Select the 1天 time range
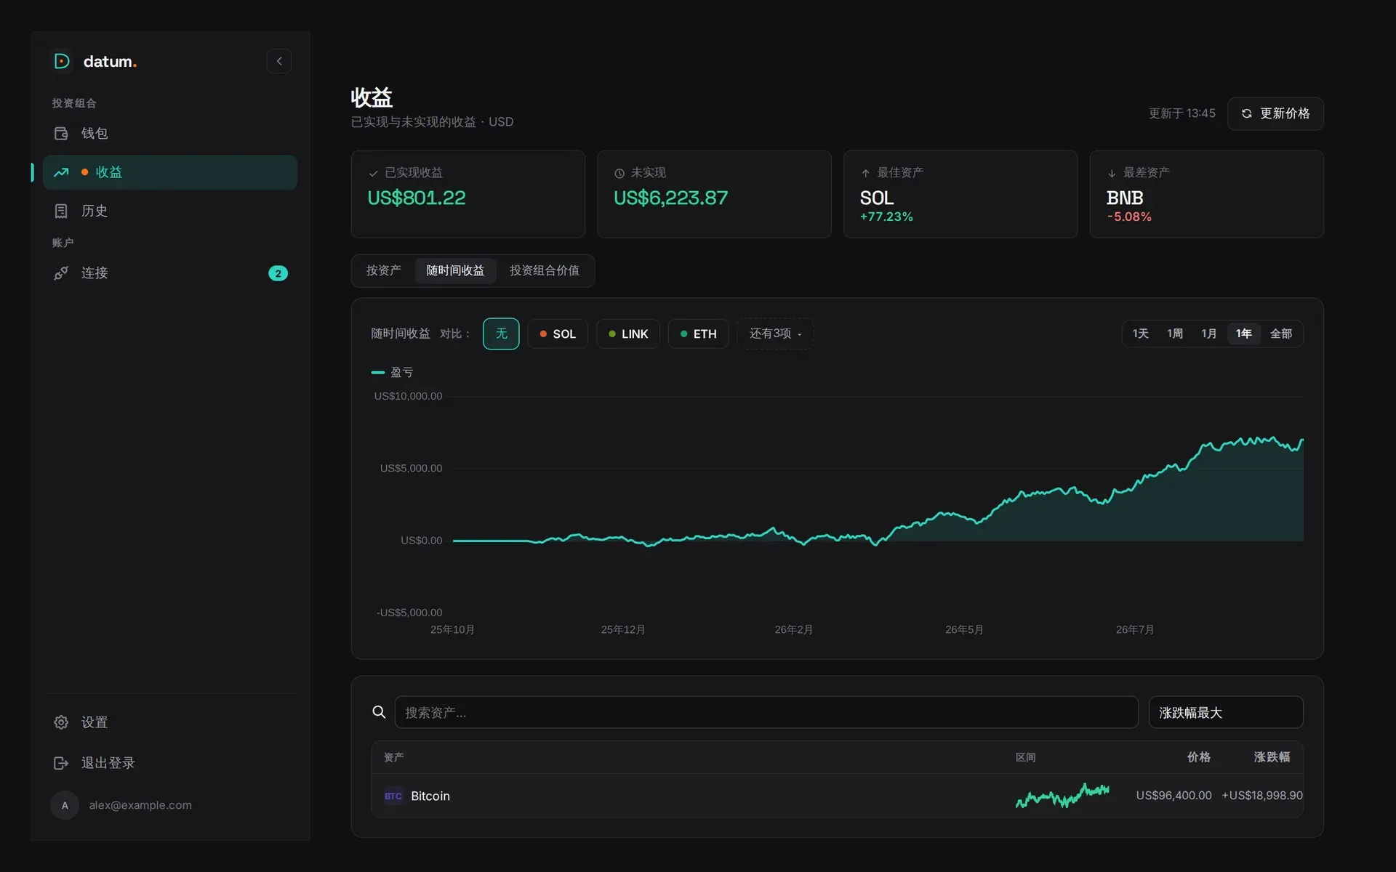Image resolution: width=1396 pixels, height=872 pixels. (1140, 334)
